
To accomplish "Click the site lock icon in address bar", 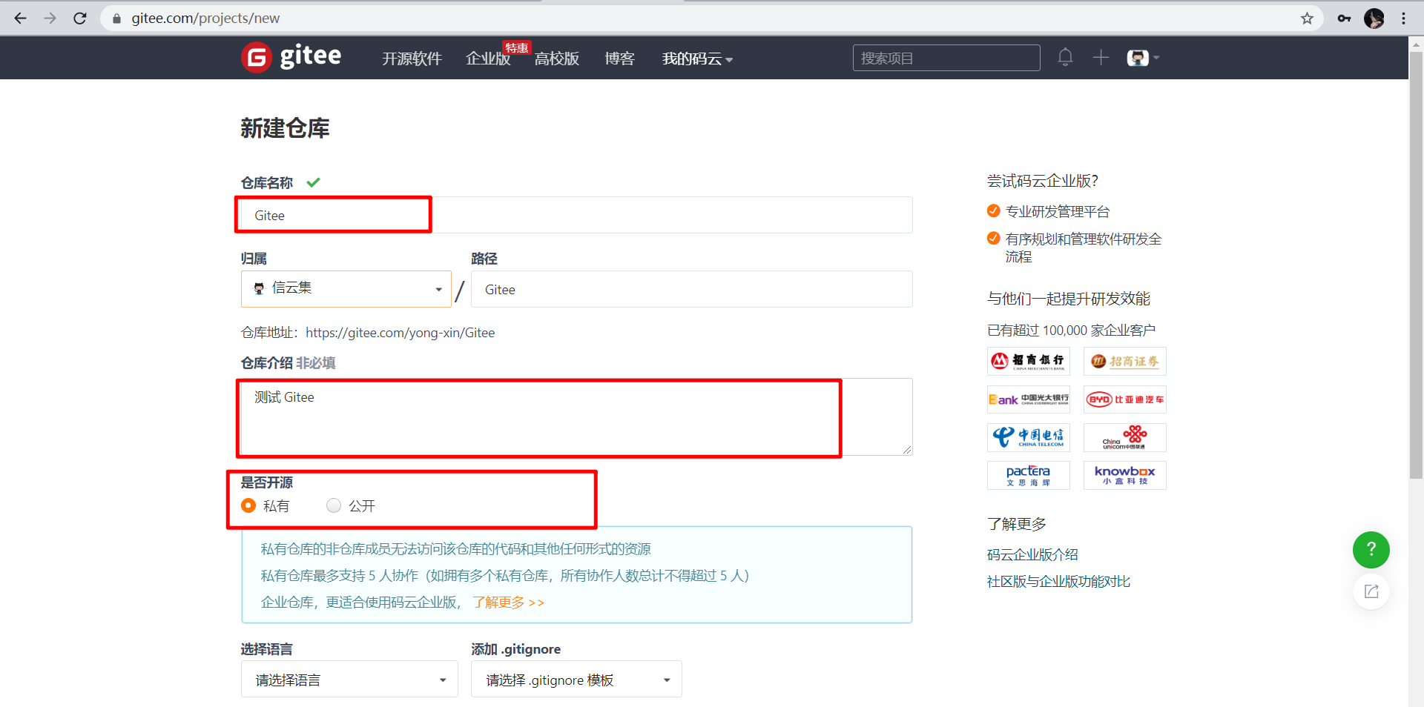I will [x=116, y=19].
